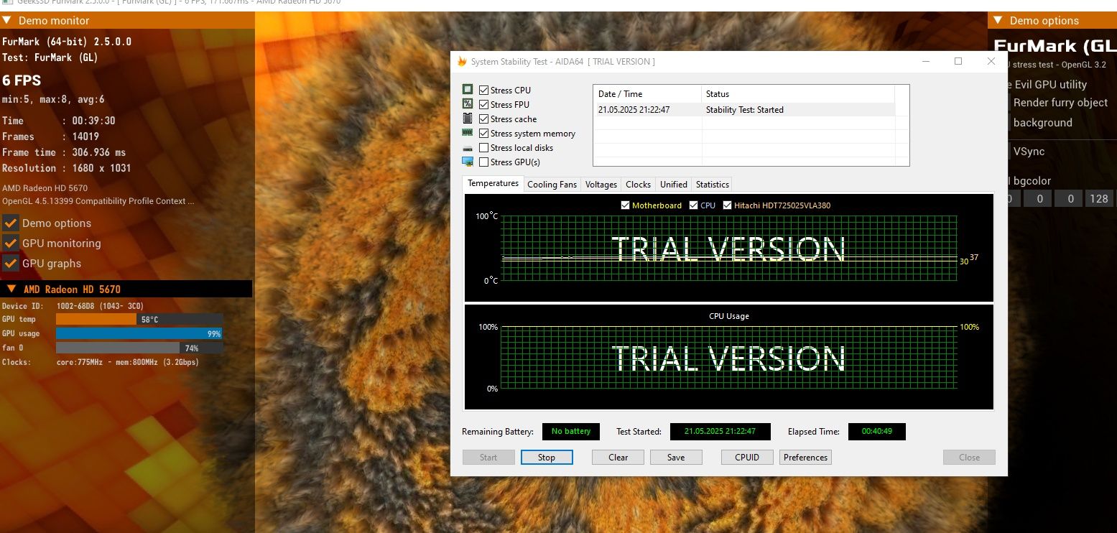Click the Clear button

point(618,458)
